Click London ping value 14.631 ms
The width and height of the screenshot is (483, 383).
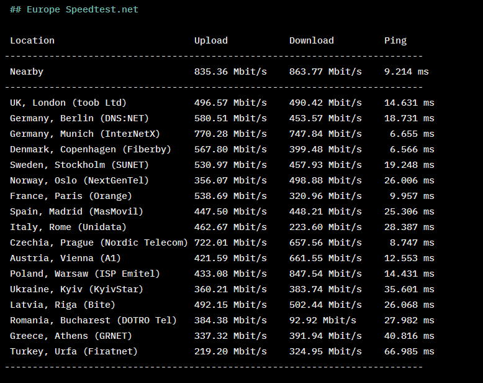tap(409, 103)
